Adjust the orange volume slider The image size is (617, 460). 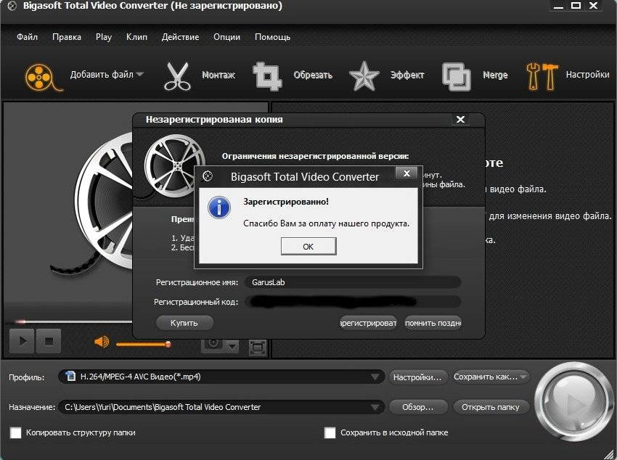coord(144,345)
